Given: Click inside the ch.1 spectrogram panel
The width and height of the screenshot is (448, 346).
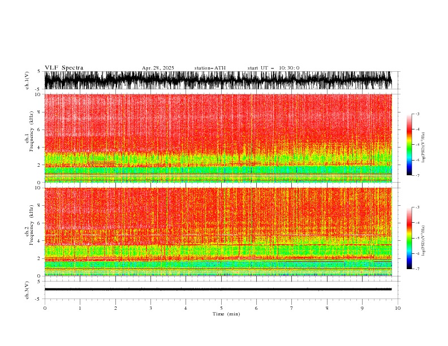Looking at the screenshot, I should coord(218,138).
